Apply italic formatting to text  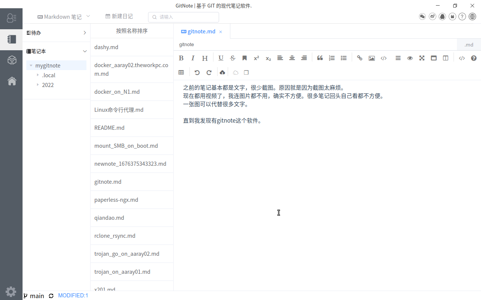pos(193,58)
